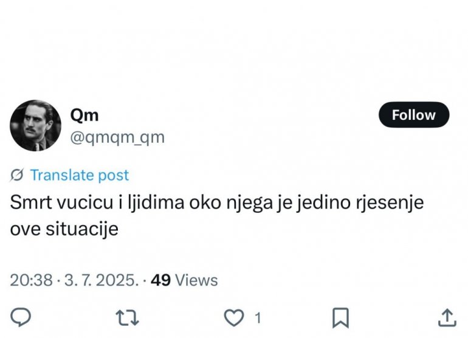Click the first line of the post text

[x=217, y=204]
